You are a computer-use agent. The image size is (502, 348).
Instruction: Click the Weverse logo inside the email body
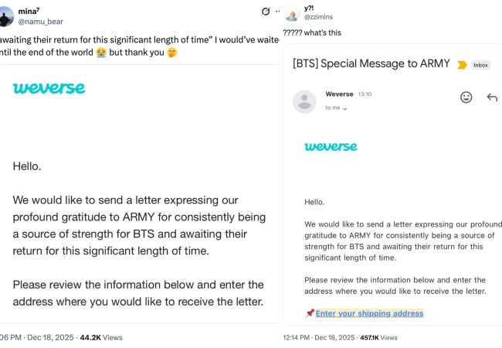tap(331, 146)
